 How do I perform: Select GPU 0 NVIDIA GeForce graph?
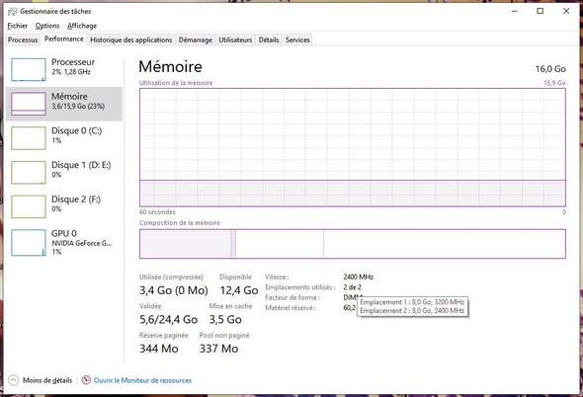tap(29, 242)
